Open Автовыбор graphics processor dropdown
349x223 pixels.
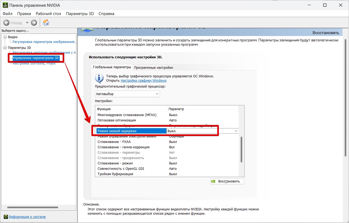(x=128, y=94)
